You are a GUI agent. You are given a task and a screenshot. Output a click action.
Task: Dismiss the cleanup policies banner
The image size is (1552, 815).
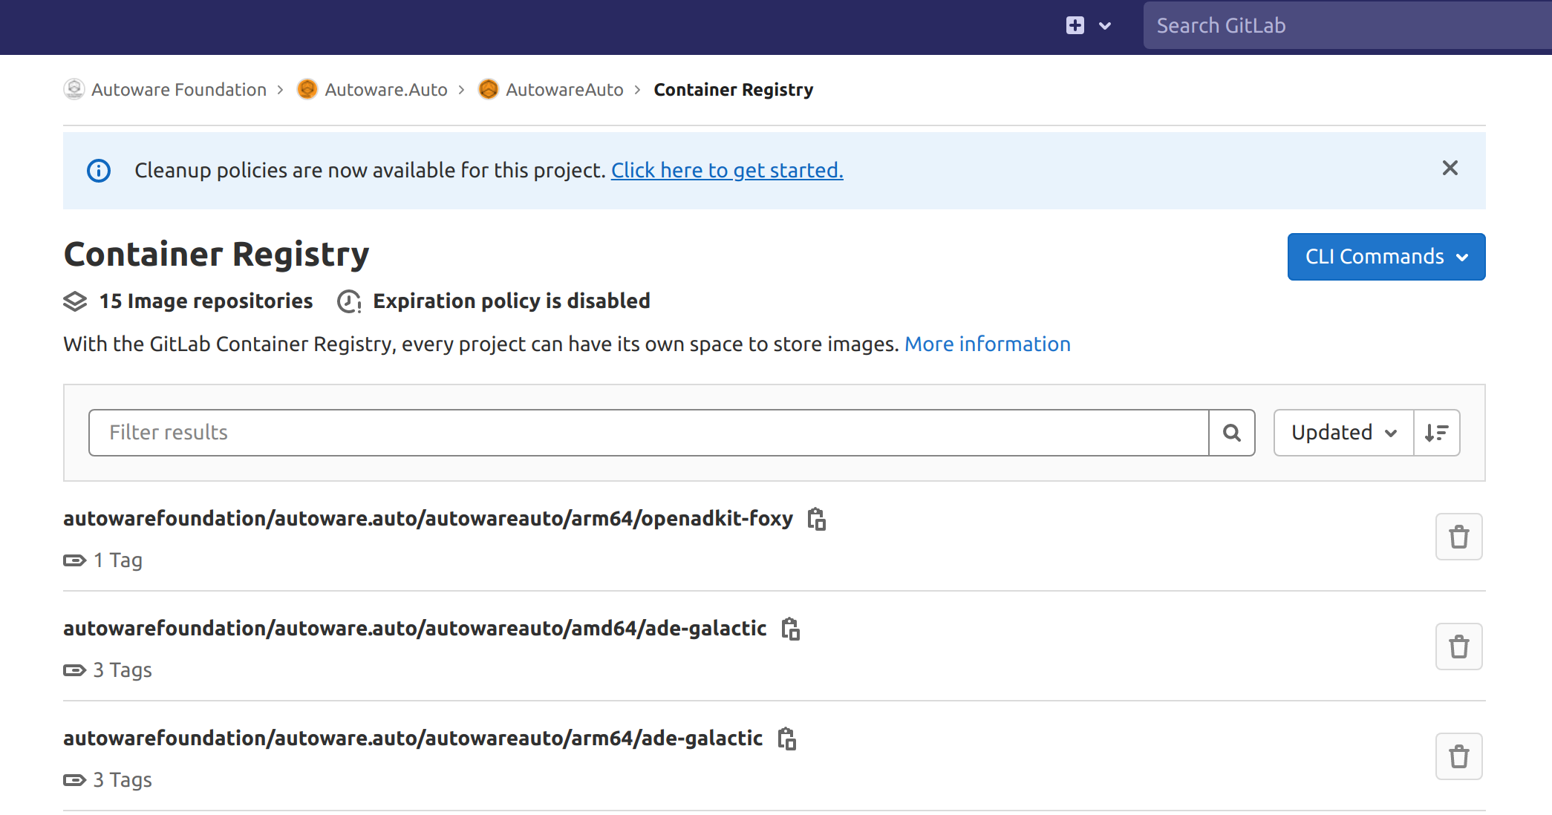click(x=1450, y=168)
